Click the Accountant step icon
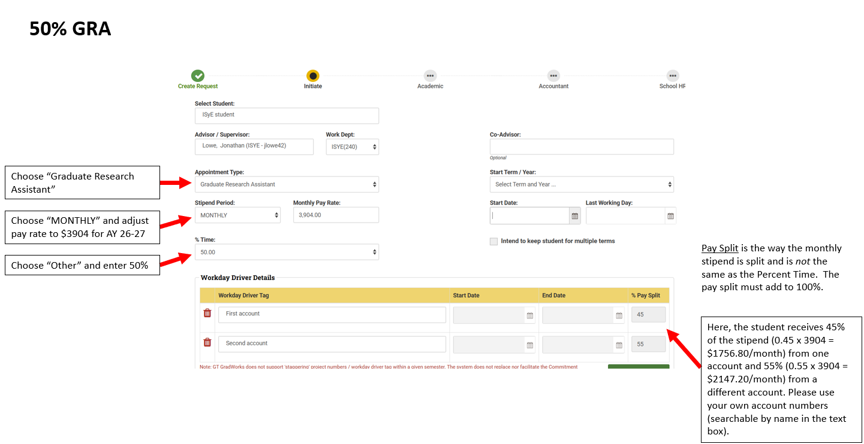 553,76
